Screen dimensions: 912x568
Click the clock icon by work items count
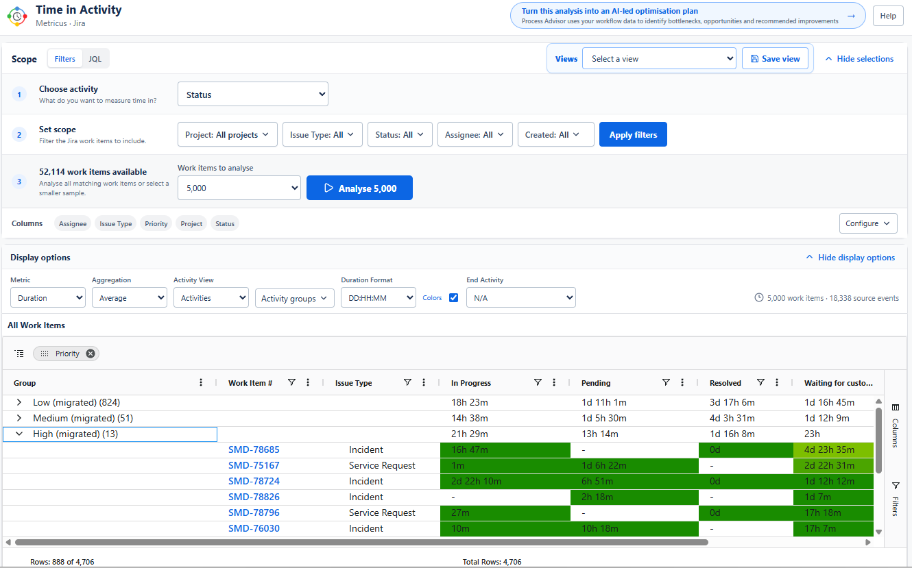coord(759,298)
